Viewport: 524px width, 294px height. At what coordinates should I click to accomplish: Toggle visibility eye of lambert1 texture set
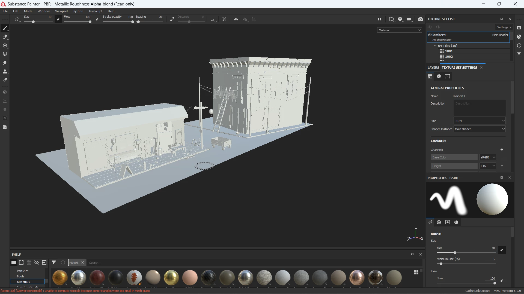tap(430, 35)
